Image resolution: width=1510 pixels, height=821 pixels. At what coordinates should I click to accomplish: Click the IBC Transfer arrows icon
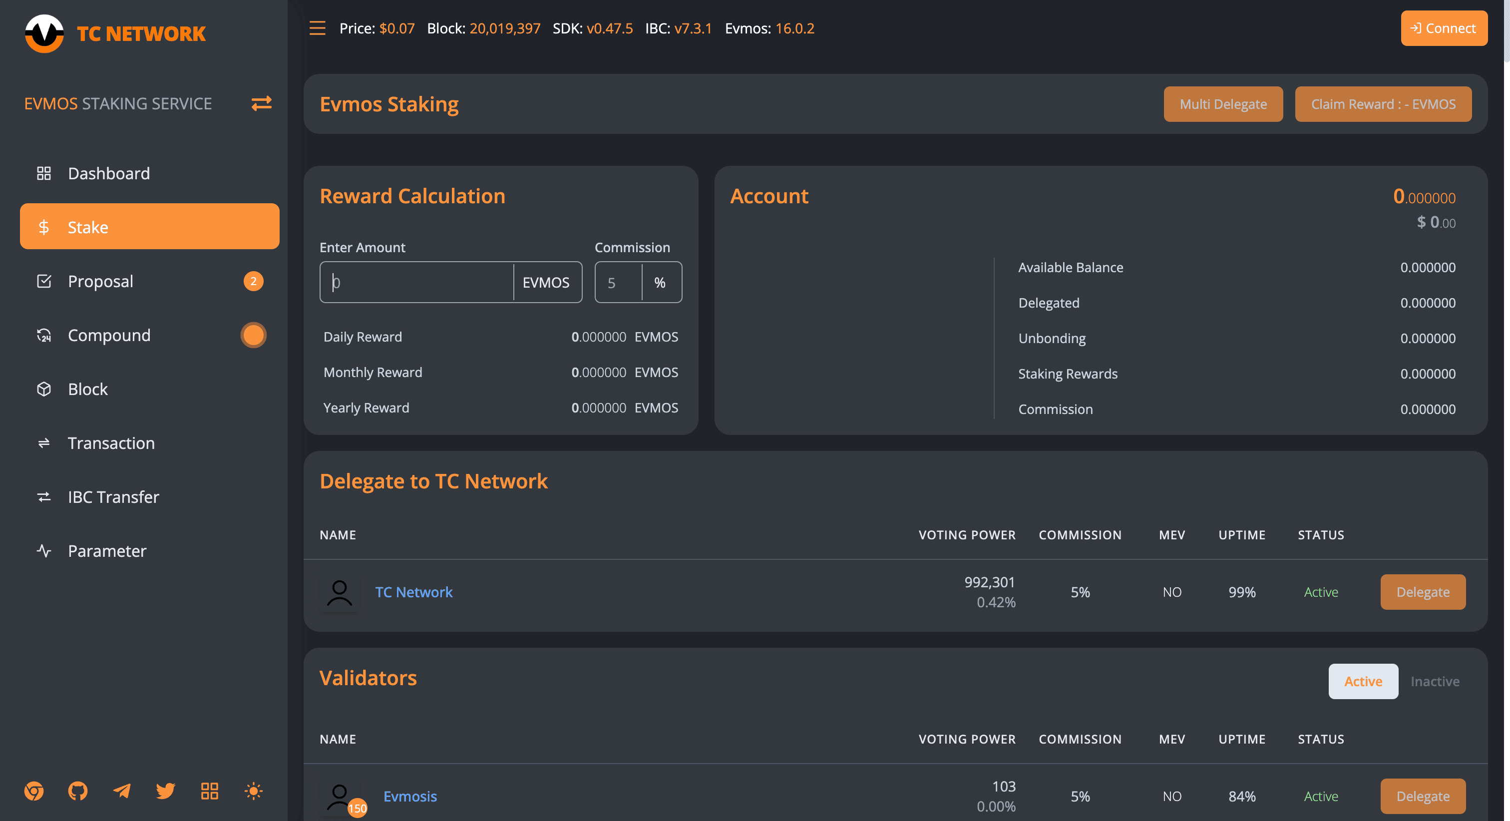tap(44, 497)
